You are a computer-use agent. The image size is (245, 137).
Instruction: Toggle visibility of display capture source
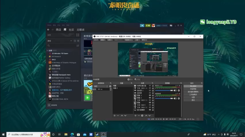click(150, 110)
